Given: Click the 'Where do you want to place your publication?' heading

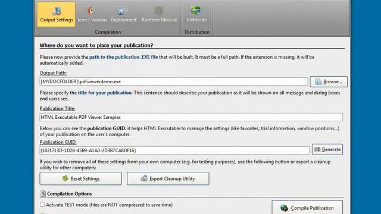Looking at the screenshot, I should pos(96,45).
